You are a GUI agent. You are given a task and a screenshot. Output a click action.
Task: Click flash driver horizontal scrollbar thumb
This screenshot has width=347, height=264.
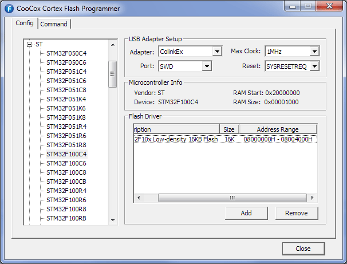coord(232,198)
